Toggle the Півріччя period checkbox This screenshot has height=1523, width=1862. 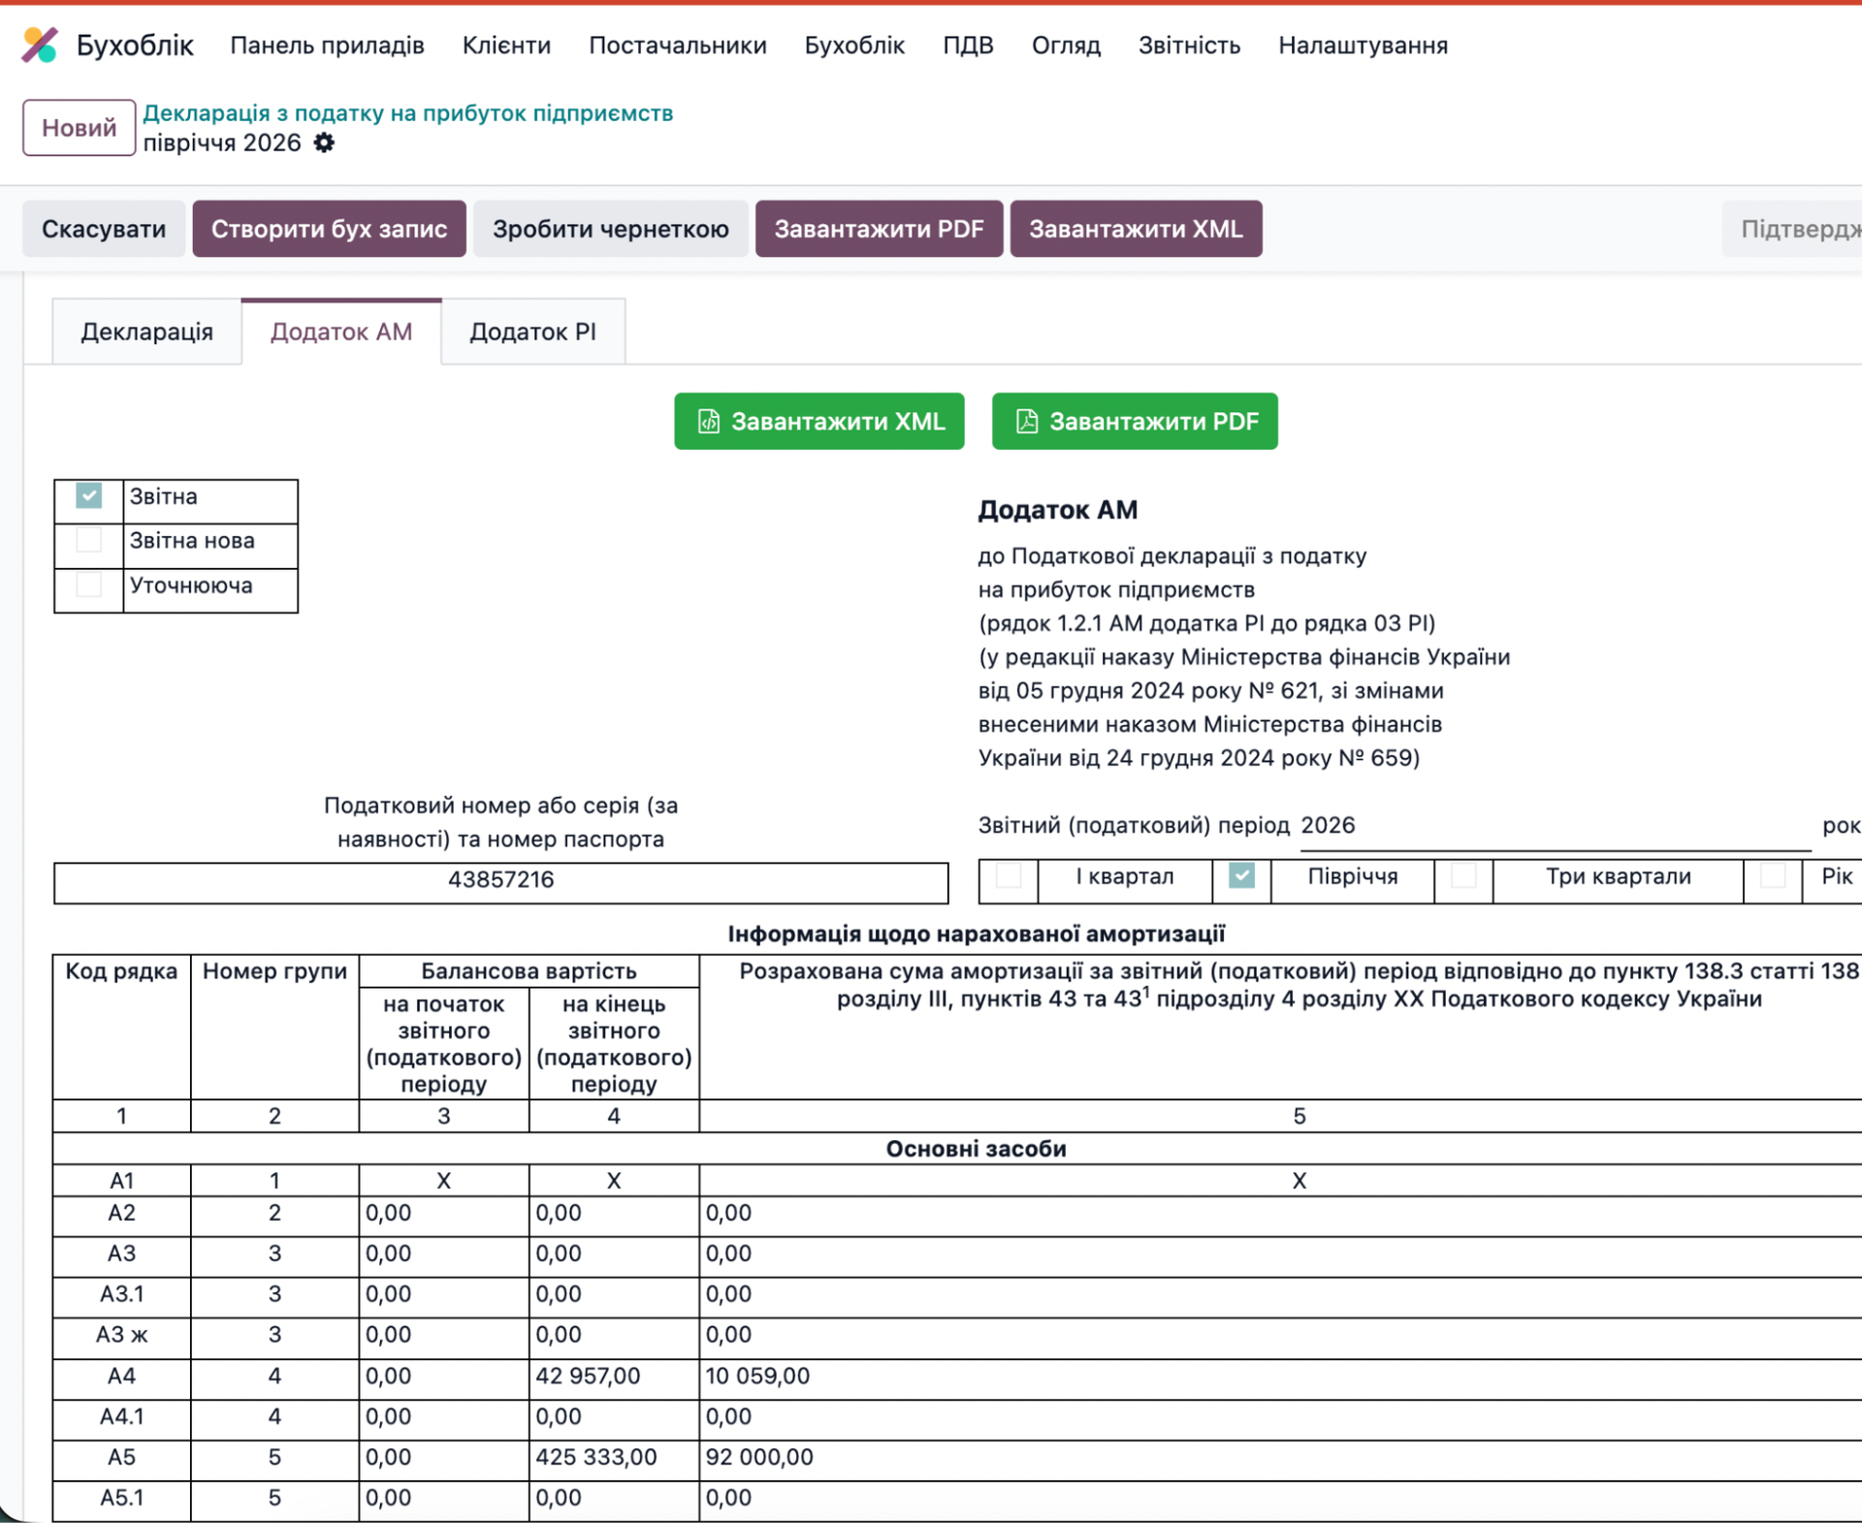click(x=1241, y=875)
